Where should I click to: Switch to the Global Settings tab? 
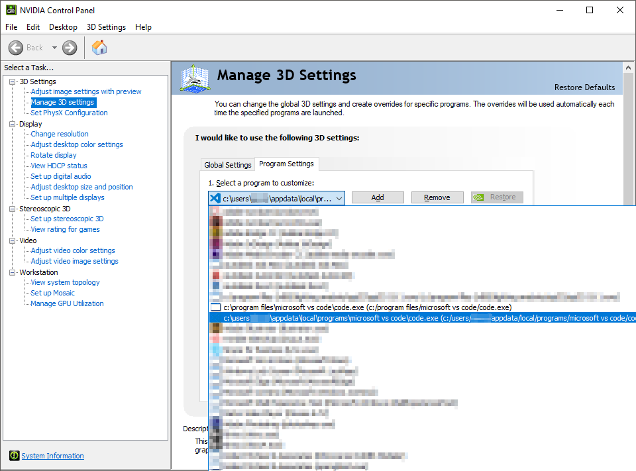[x=227, y=165]
